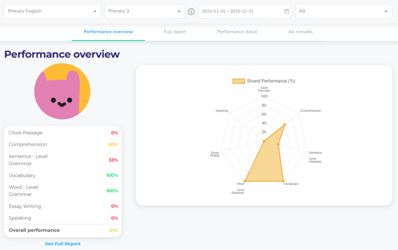Click the See Full Report link

[x=62, y=244]
